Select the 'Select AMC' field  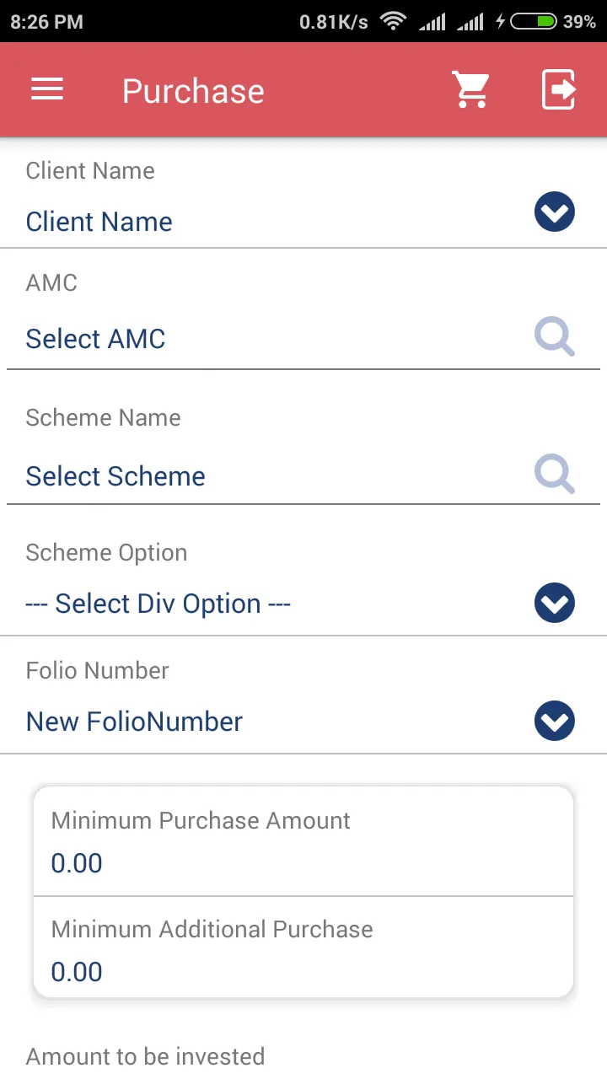pyautogui.click(x=96, y=339)
